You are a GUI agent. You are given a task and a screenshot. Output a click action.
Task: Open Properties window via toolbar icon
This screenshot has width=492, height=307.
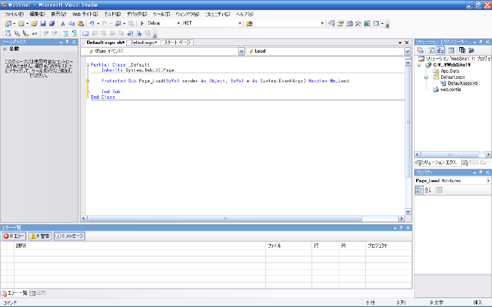(340, 24)
